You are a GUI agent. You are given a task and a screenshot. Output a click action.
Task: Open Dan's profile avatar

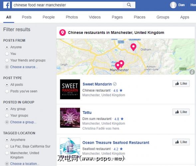tap(173, 5)
